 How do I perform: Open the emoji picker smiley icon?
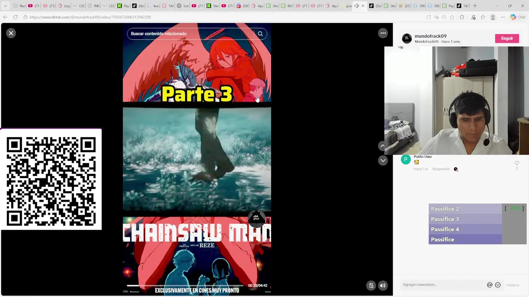[498, 285]
